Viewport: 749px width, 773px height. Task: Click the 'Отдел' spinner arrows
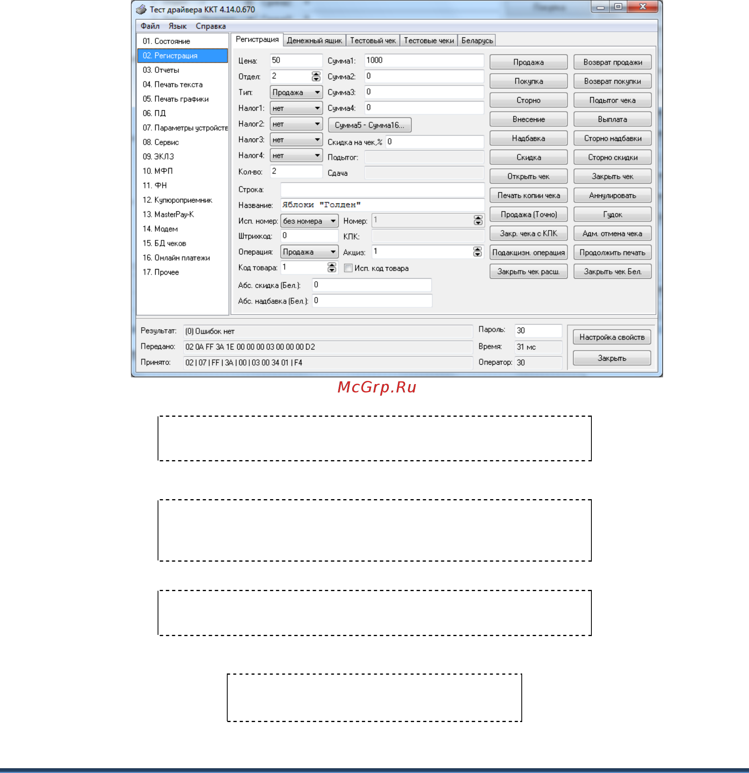(x=316, y=76)
